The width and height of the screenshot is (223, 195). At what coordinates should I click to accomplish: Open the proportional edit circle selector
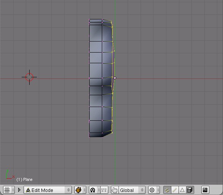tap(154, 190)
